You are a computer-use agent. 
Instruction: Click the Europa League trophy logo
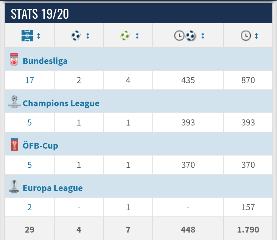click(14, 187)
